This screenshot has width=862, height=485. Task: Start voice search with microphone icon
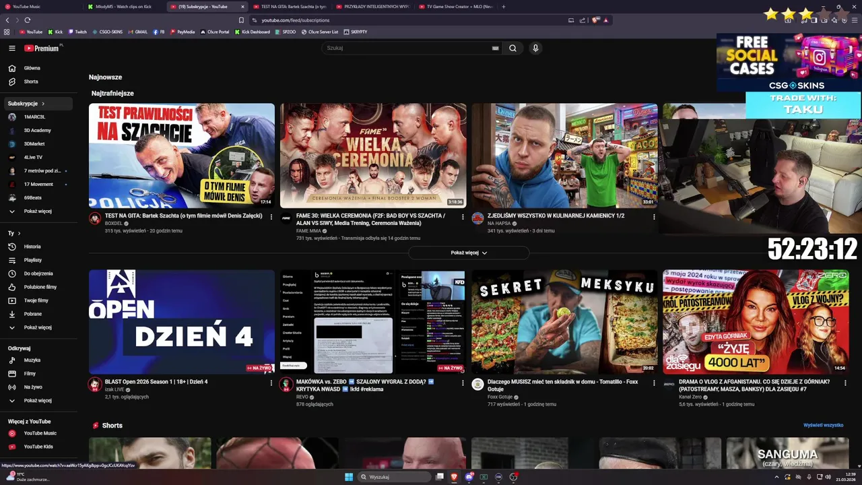[535, 48]
